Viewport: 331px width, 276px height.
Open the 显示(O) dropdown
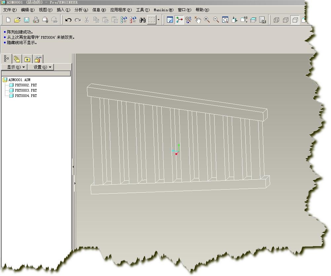pos(14,67)
